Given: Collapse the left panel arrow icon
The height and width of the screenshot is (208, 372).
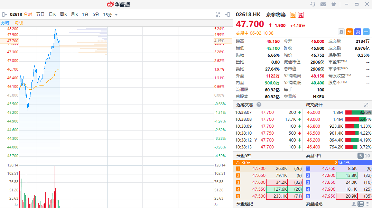Looking at the screenshot, I should pyautogui.click(x=5, y=15).
